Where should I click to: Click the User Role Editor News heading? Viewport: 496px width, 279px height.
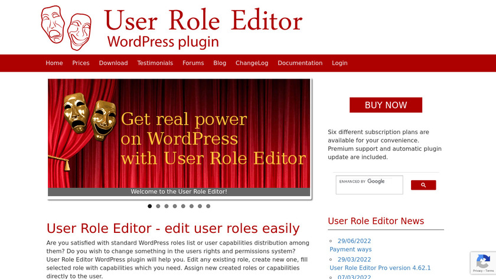376,221
